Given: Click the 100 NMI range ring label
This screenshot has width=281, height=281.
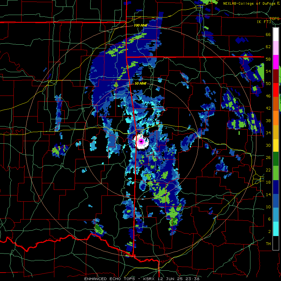Looking at the screenshot, I should 140,25.
